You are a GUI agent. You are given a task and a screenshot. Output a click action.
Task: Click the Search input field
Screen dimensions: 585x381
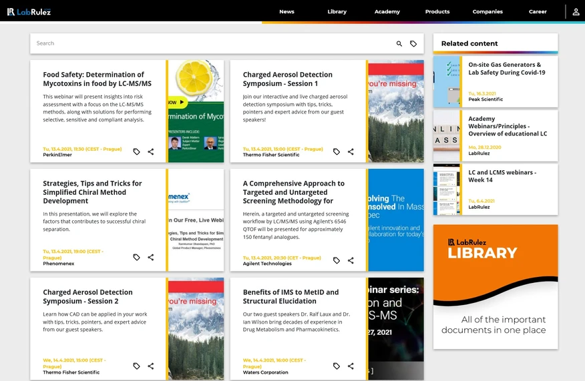pos(212,43)
